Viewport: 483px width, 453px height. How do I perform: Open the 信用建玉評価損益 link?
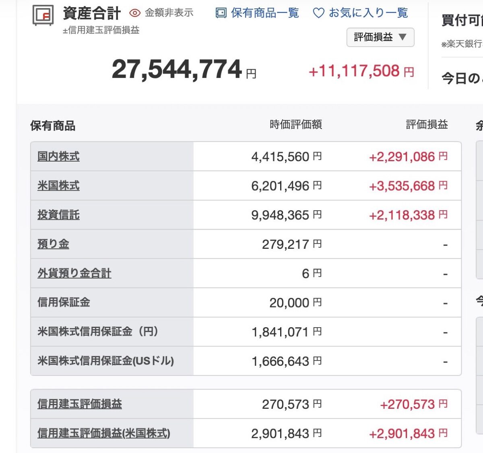[x=79, y=404]
